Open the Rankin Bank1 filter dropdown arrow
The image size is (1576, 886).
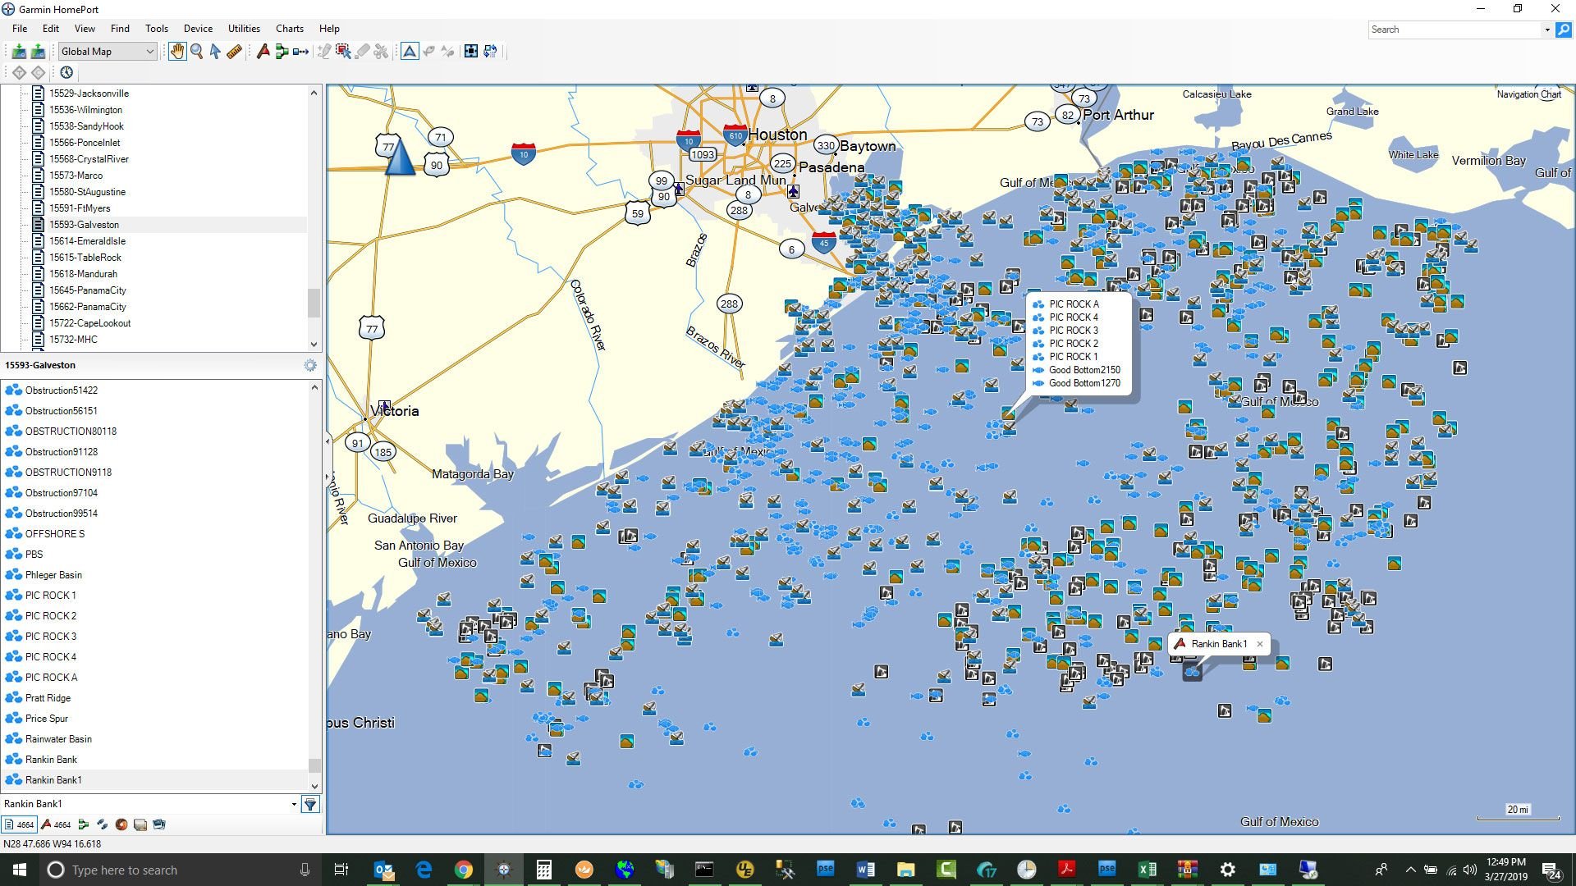[x=294, y=804]
